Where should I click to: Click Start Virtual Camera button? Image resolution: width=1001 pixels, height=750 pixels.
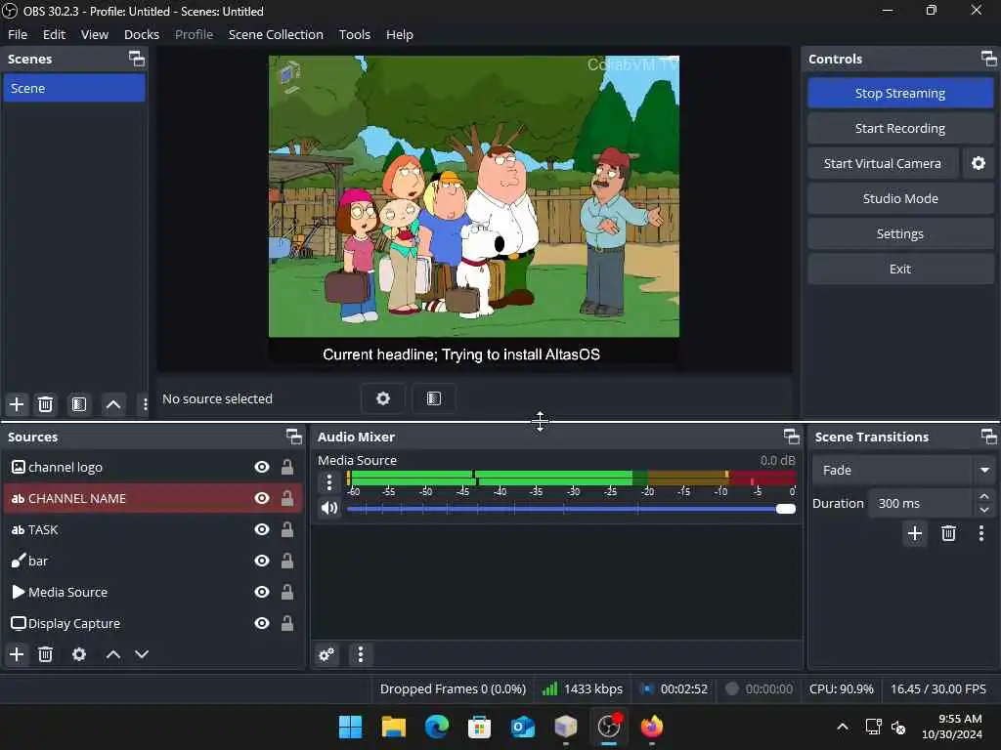coord(883,163)
